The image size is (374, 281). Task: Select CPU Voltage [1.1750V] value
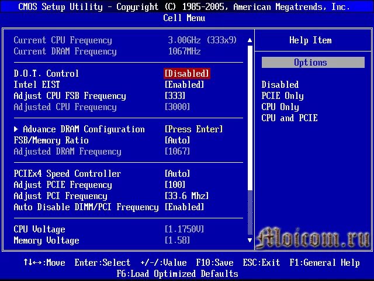[185, 229]
